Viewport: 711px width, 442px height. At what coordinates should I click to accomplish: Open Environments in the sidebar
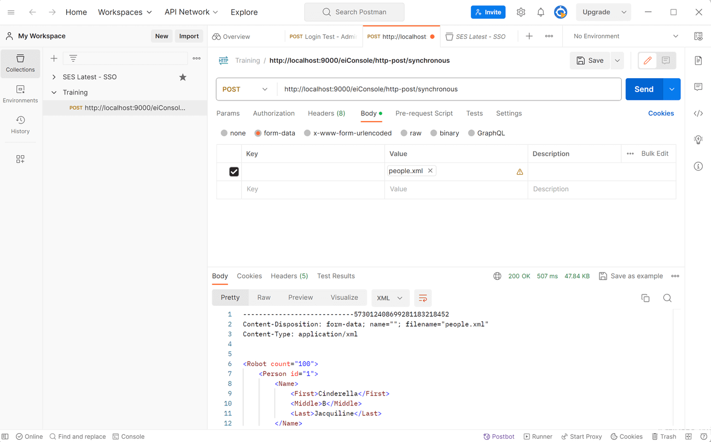pyautogui.click(x=20, y=94)
